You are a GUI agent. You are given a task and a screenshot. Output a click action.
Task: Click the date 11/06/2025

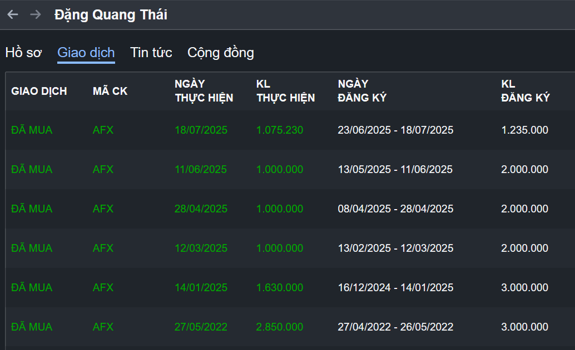pos(201,169)
